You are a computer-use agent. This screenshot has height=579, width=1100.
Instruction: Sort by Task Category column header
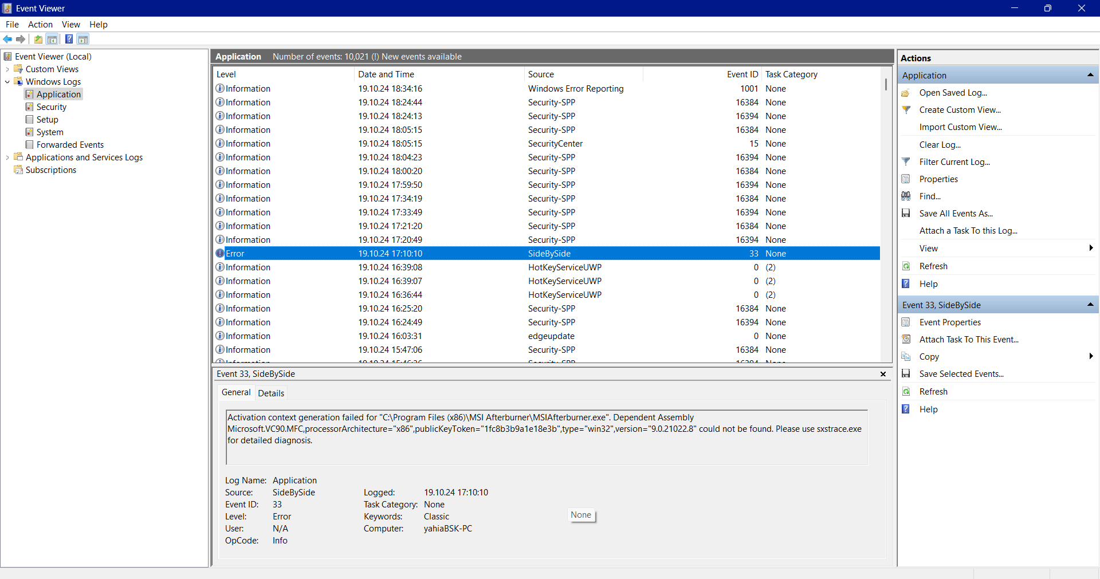820,74
